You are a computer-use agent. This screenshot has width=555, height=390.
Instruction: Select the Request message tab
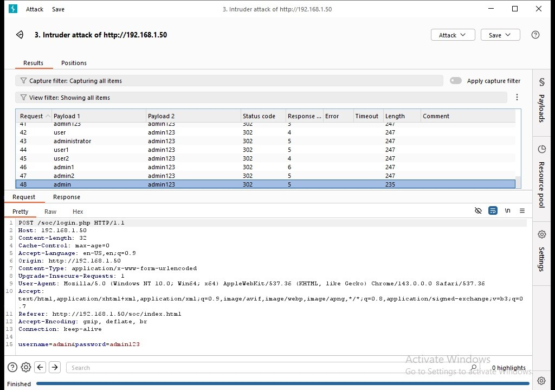(x=24, y=197)
